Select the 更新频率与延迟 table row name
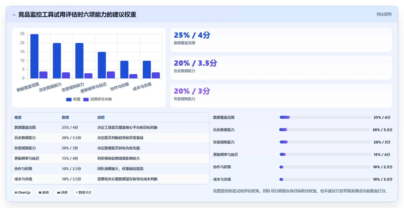404x208 pixels. pyautogui.click(x=27, y=159)
